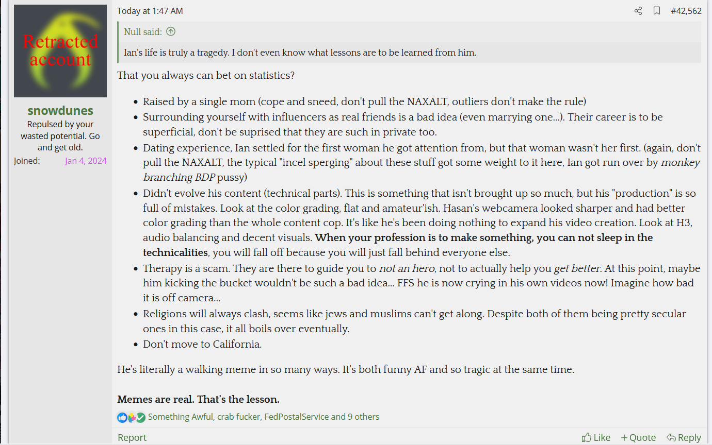Bookmark this post with the bookmark icon
712x445 pixels.
tap(657, 11)
